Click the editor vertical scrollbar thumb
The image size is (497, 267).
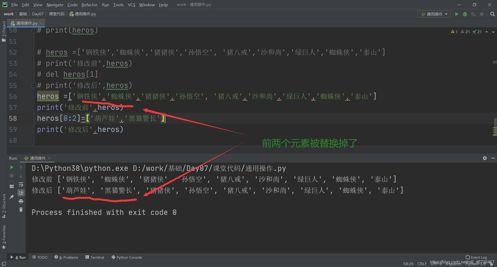tap(495, 127)
